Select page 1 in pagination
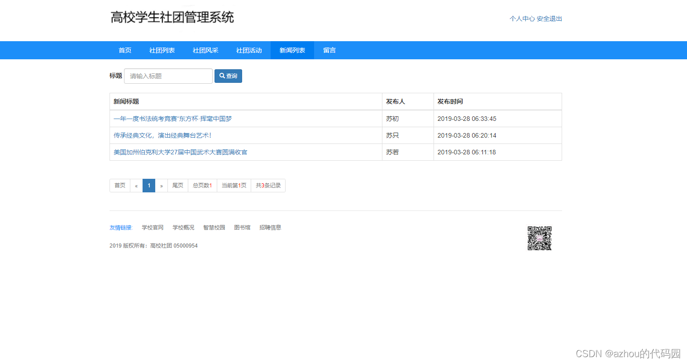The image size is (687, 363). [149, 186]
